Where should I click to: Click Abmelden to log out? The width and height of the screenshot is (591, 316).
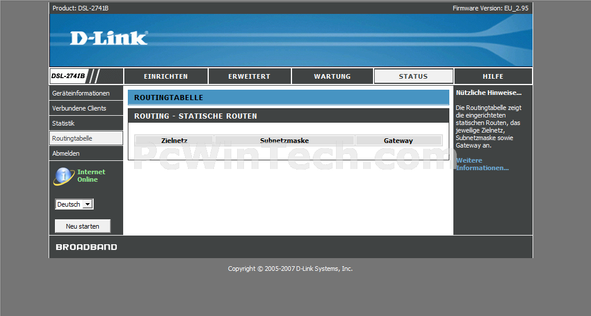pos(86,153)
